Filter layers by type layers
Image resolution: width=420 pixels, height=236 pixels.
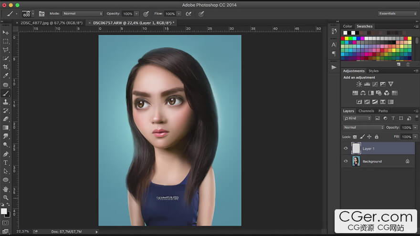(x=393, y=118)
